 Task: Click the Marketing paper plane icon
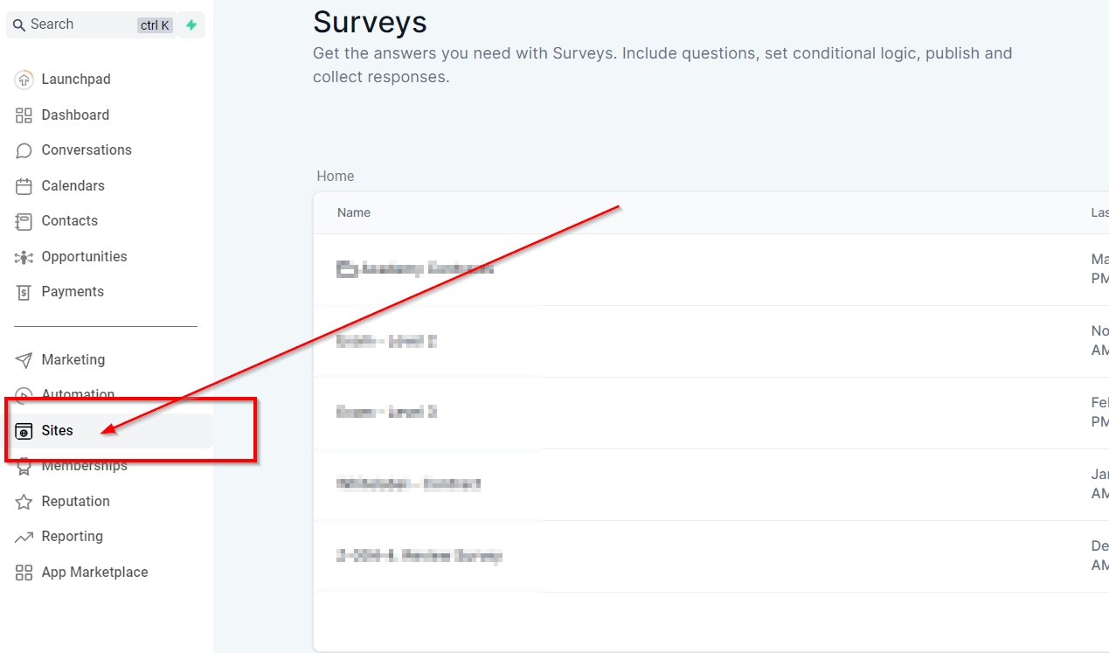24,360
